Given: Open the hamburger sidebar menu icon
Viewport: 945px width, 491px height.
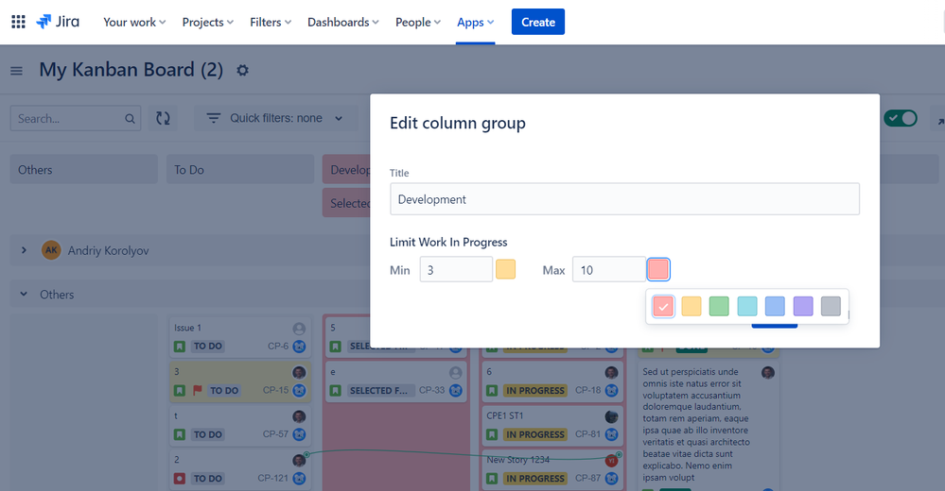Looking at the screenshot, I should coord(16,71).
